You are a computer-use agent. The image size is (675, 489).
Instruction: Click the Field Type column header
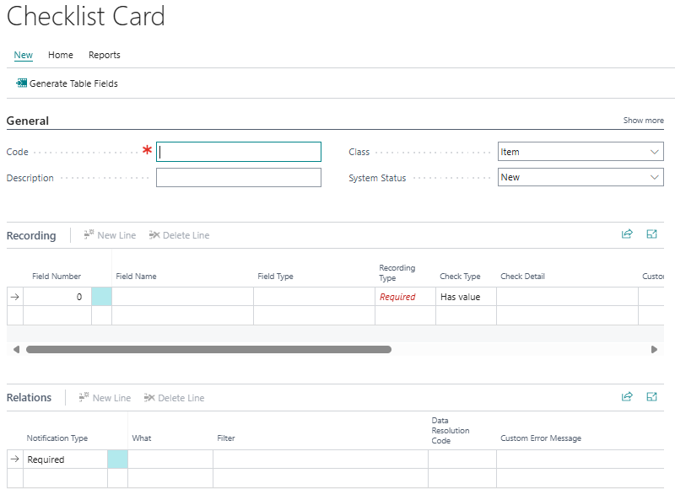pyautogui.click(x=276, y=276)
